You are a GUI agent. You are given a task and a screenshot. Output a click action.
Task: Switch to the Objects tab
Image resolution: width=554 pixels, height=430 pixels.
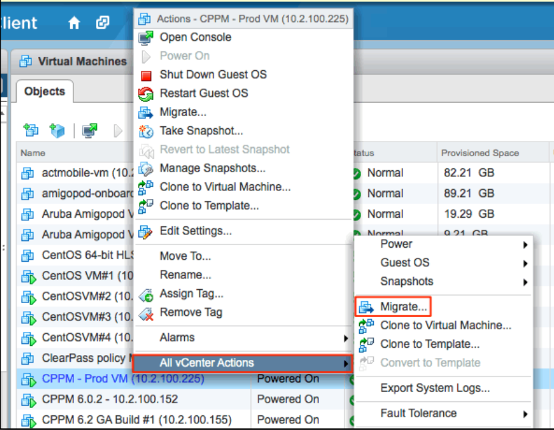[45, 91]
